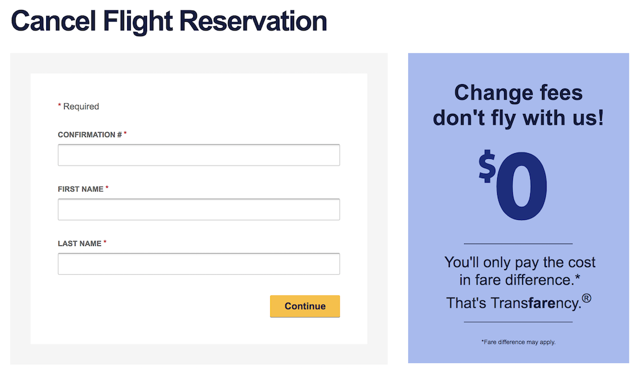Open the Change fees don't fly headline
This screenshot has height=370, width=638.
click(518, 105)
